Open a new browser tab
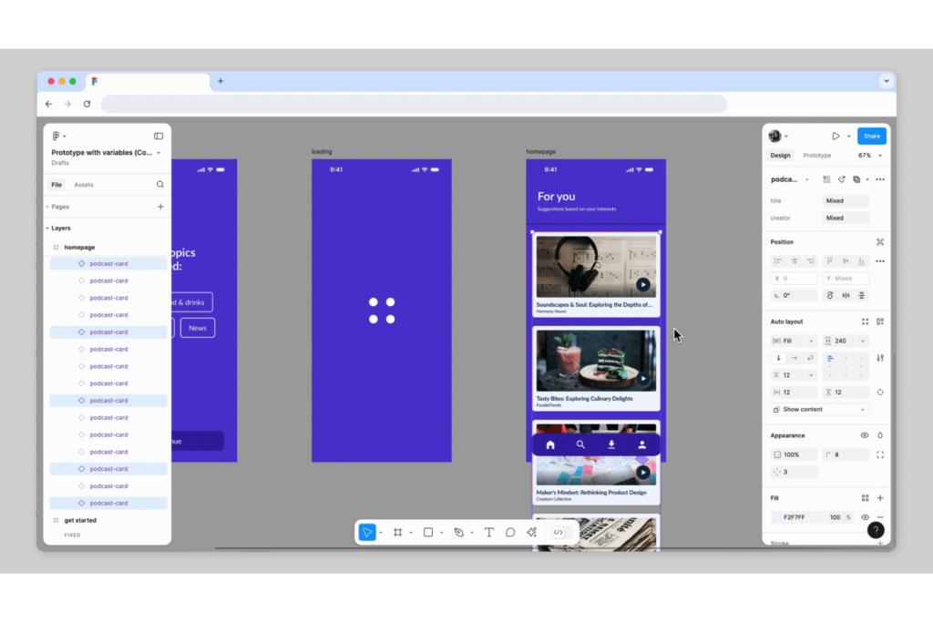The width and height of the screenshot is (933, 622). [x=220, y=81]
